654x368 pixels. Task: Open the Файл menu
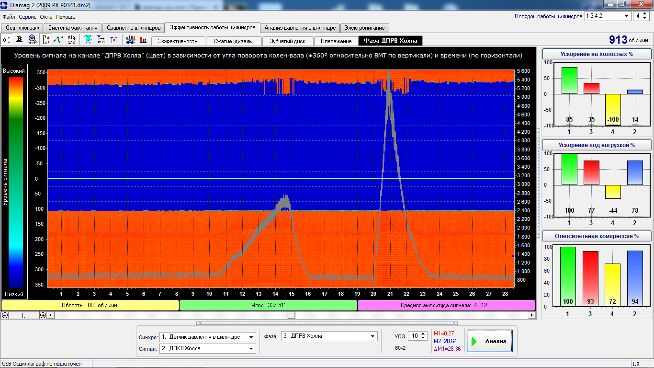9,17
